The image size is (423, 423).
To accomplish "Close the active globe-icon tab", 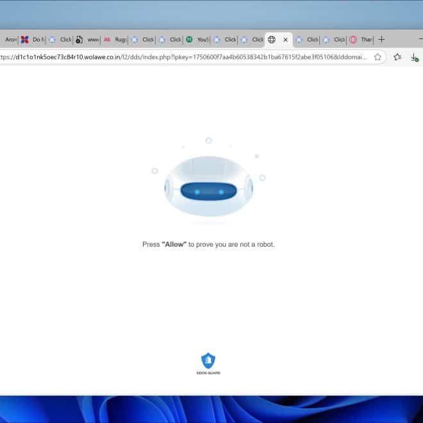I will tap(285, 40).
